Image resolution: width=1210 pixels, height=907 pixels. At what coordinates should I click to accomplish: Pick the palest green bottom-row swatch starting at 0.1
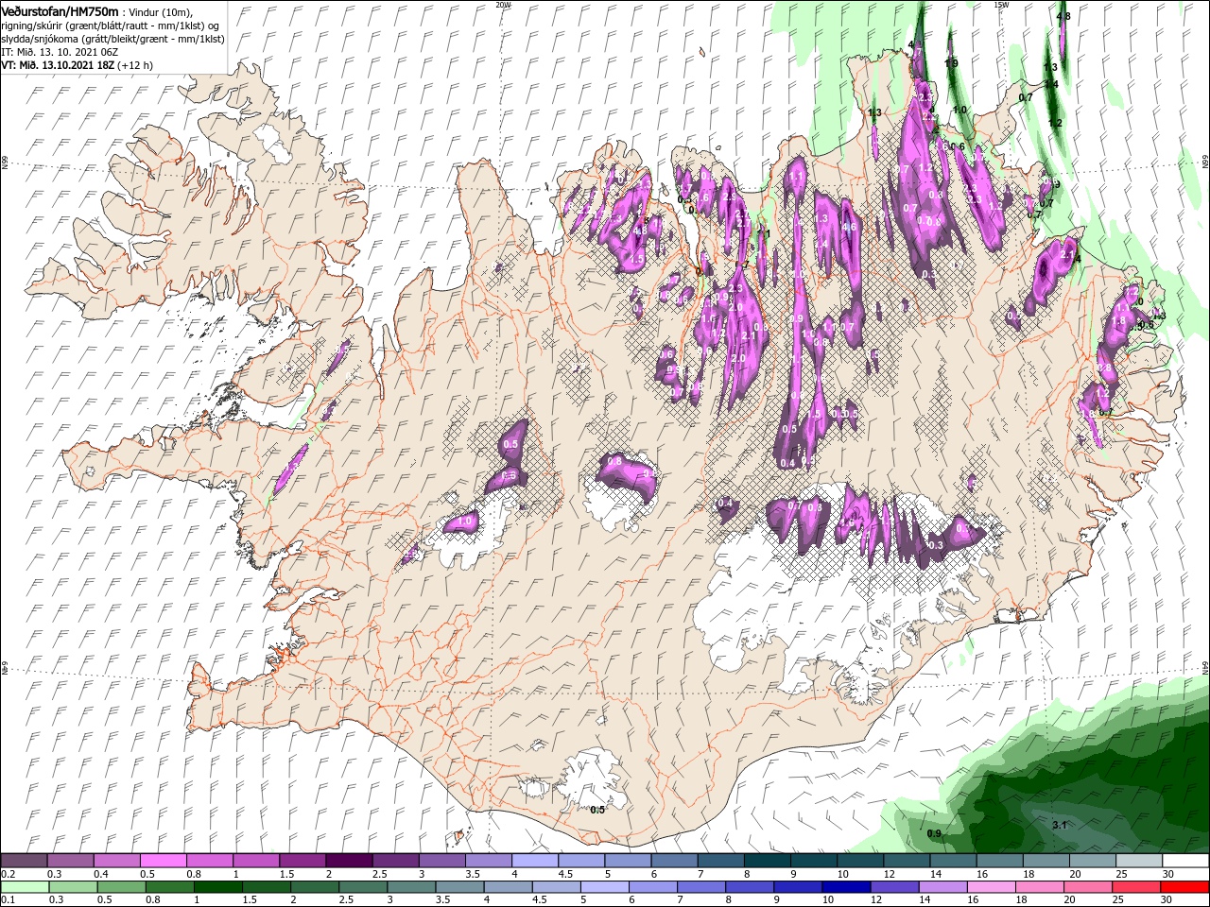pos(24,887)
